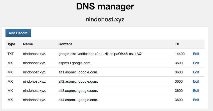This screenshot has width=213, height=111.
Task: Edit the aspmx.l.google.com MX record
Action: tap(196, 63)
